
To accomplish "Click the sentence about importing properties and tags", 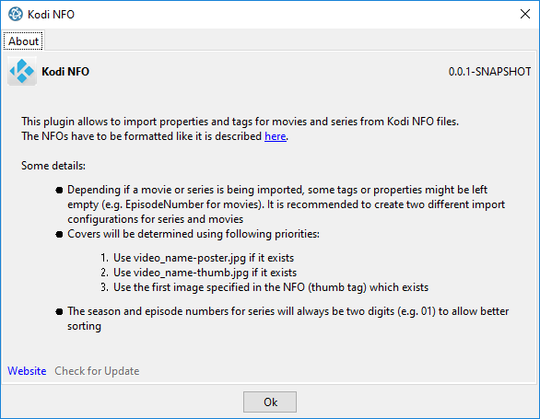I will coord(240,122).
